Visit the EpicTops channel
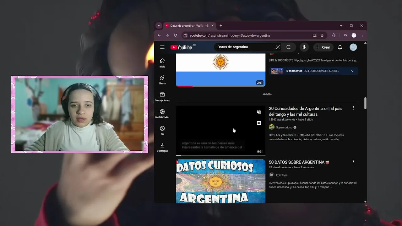This screenshot has height=226, width=402. tap(282, 175)
